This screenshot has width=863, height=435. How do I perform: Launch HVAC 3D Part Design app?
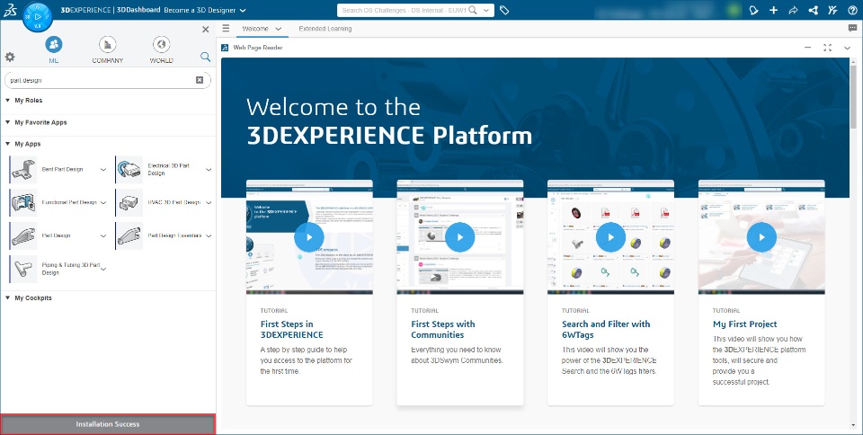129,202
